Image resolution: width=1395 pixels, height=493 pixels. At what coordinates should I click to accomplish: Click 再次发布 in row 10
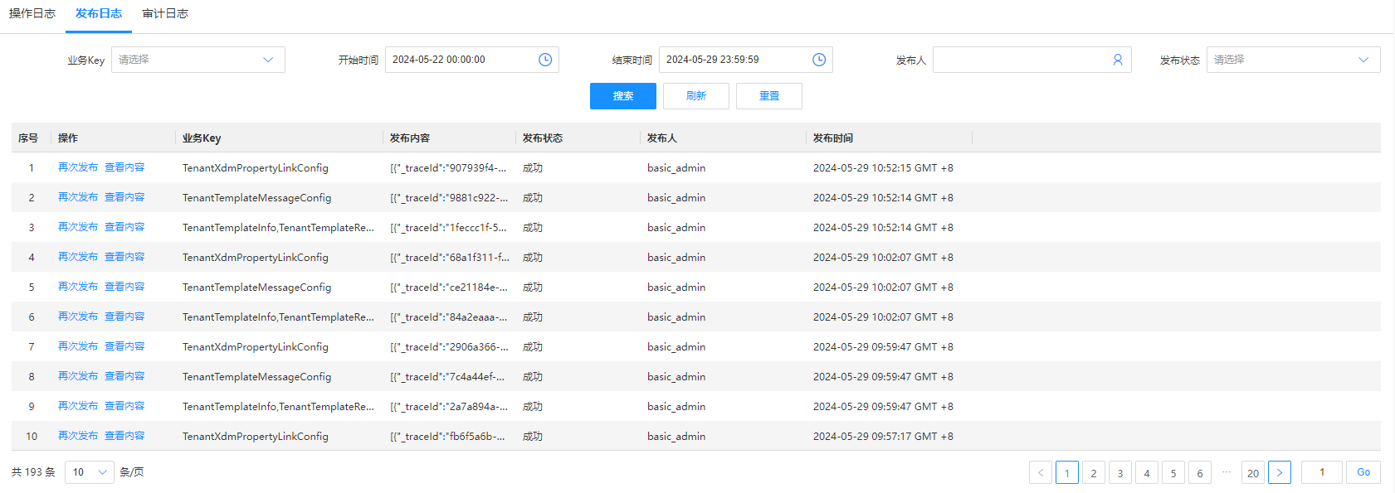tap(78, 436)
